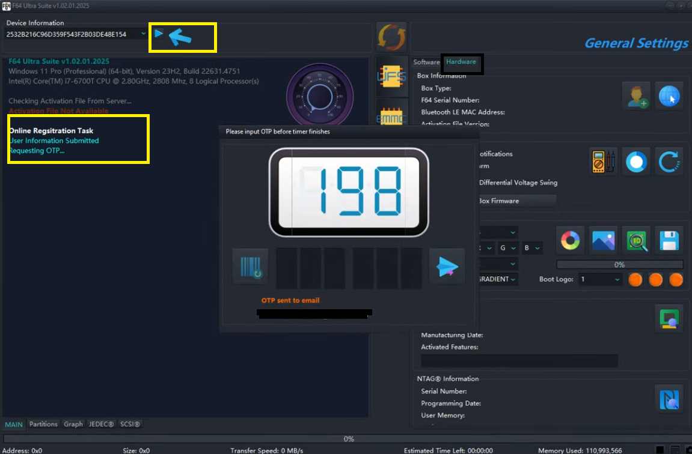Click the orange circular sync arrows icon
This screenshot has height=454, width=692.
coord(391,37)
